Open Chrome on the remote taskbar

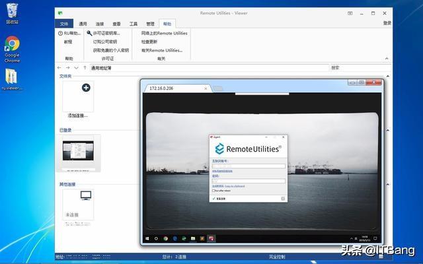pyautogui.click(x=166, y=238)
